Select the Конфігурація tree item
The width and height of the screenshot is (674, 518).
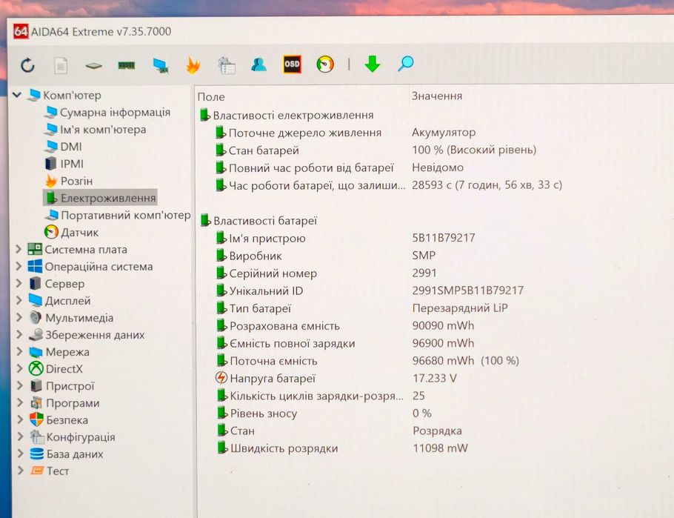click(73, 437)
